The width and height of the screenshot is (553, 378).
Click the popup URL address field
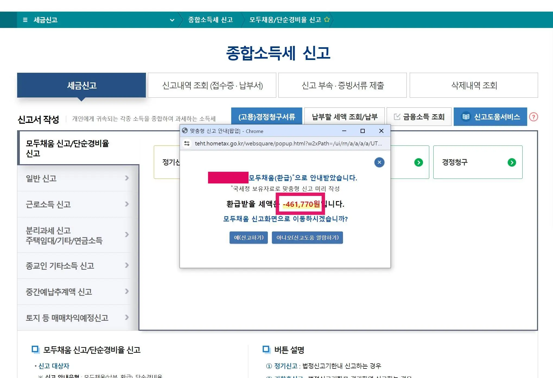288,143
